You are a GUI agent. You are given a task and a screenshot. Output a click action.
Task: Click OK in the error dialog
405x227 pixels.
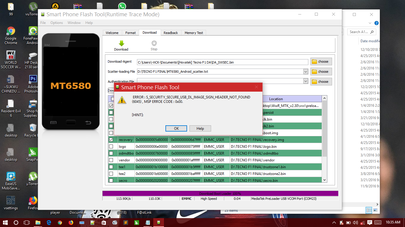click(176, 128)
